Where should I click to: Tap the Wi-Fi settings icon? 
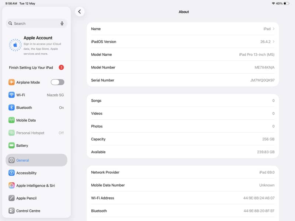[11, 95]
